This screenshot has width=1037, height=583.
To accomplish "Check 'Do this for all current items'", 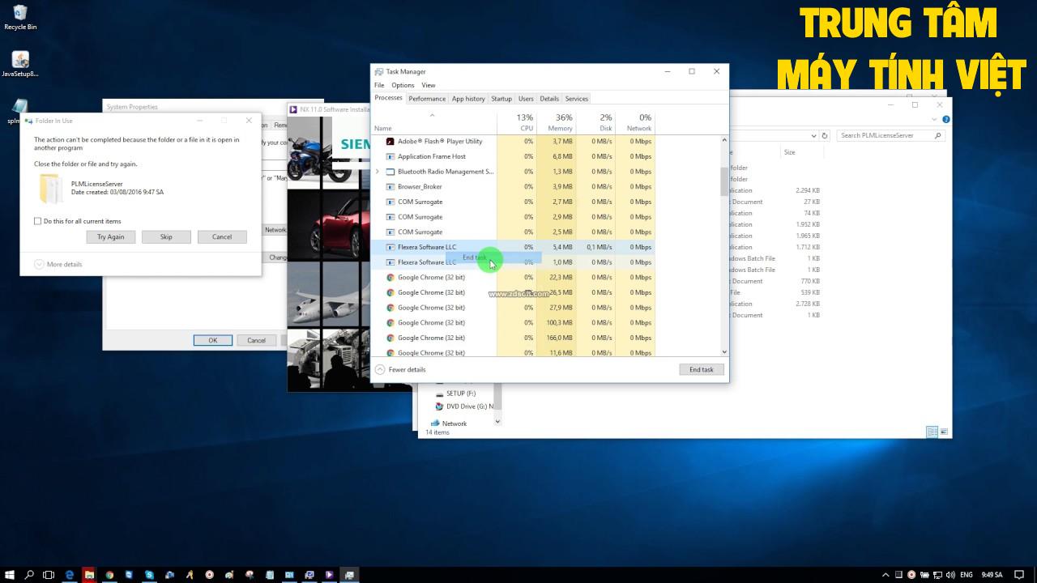I will [x=38, y=221].
